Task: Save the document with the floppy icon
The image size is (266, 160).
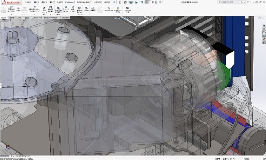Action: (131, 2)
